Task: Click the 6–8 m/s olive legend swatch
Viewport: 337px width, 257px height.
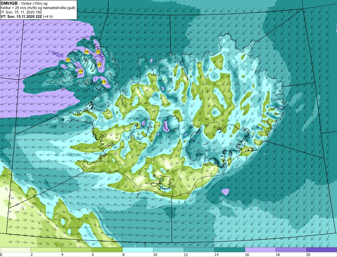Action: [x=107, y=250]
